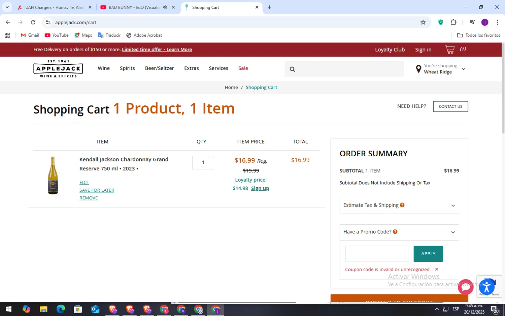The image size is (505, 316).
Task: Open File Explorer from the taskbar
Action: point(43,309)
